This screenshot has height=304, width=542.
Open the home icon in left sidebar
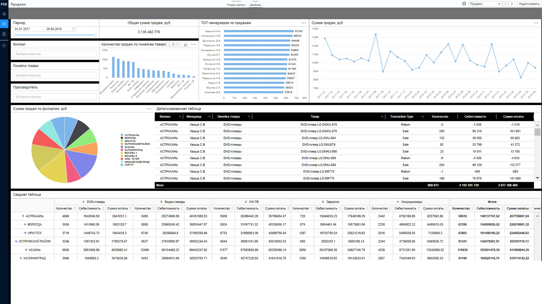pyautogui.click(x=4, y=14)
